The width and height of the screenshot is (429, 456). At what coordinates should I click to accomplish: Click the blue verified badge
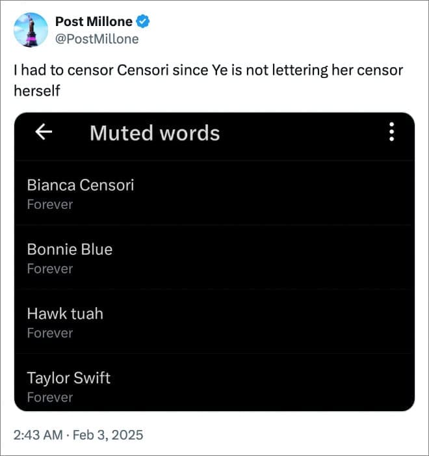144,22
